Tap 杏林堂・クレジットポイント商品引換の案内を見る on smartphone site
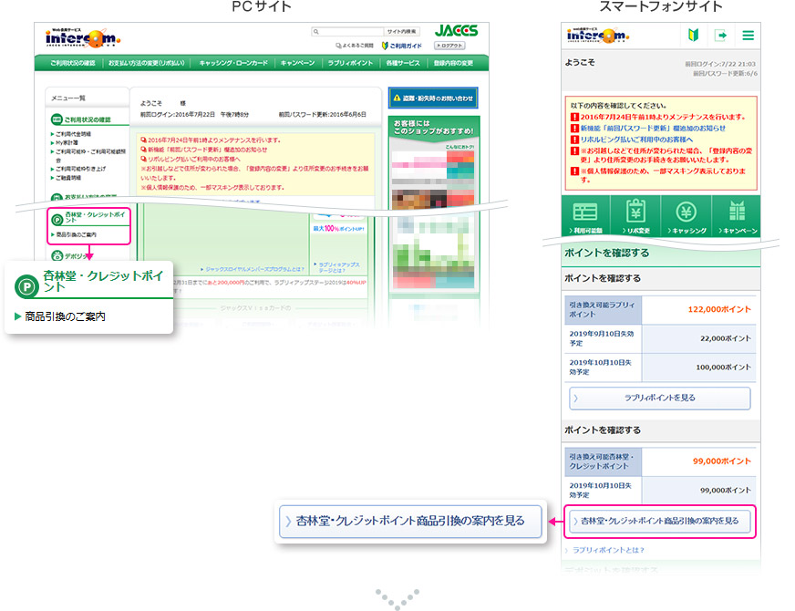795x611 pixels. (660, 522)
